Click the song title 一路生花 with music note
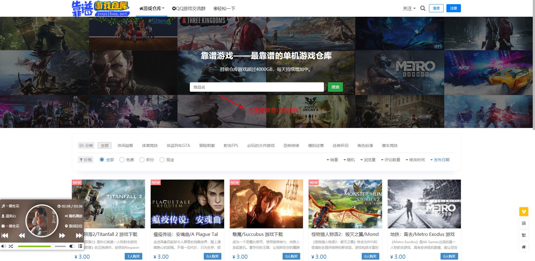 coord(11,206)
